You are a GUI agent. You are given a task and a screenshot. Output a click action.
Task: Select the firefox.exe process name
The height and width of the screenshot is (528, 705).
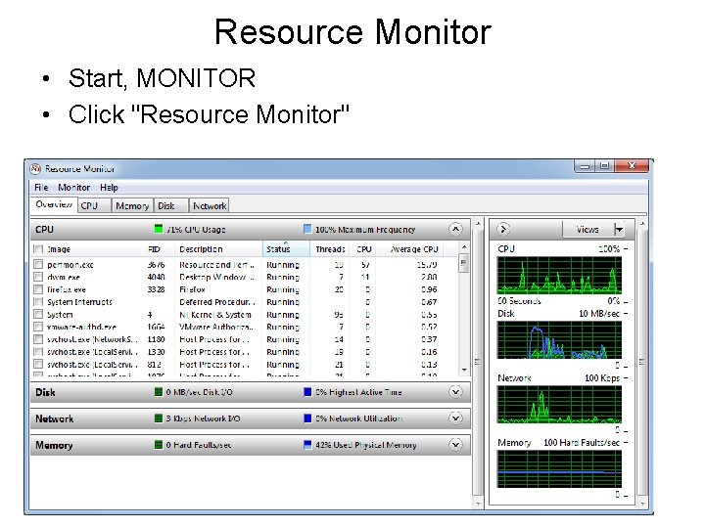point(67,289)
